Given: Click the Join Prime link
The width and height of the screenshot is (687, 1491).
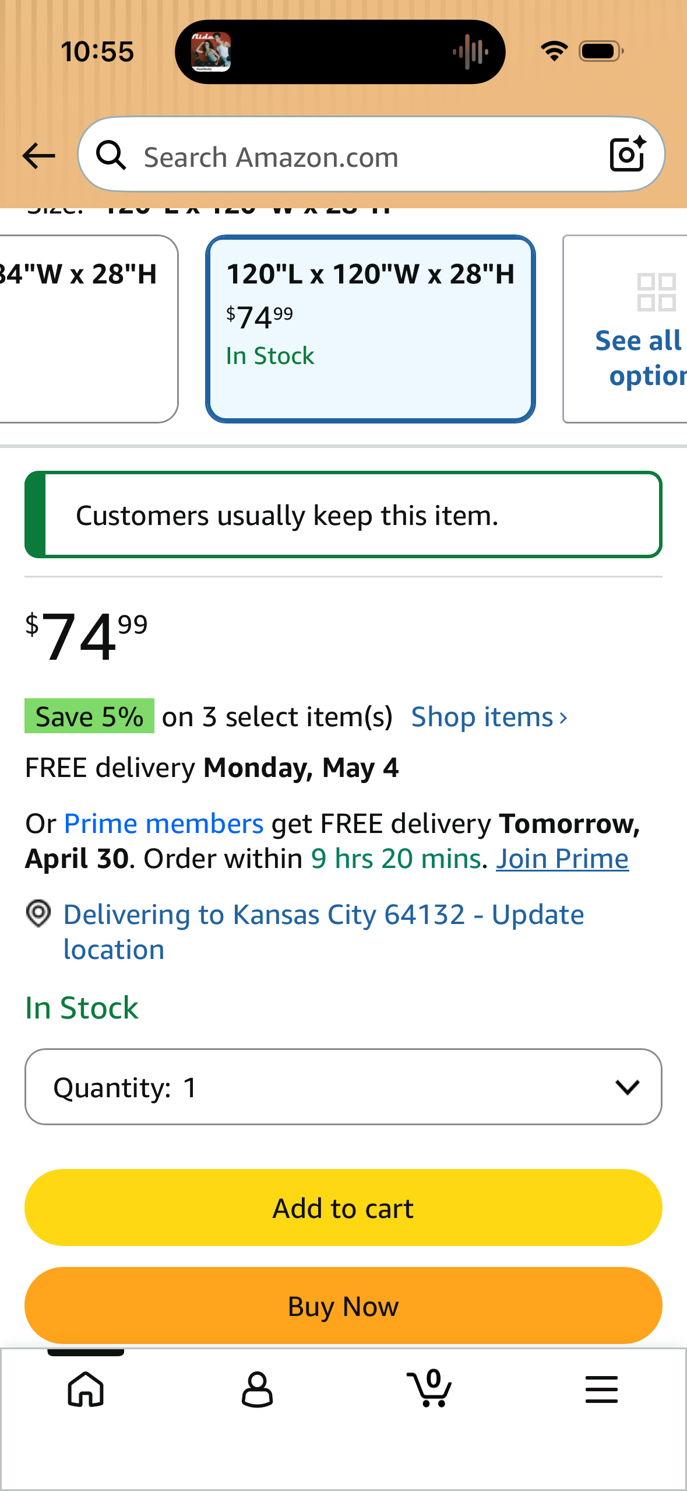Looking at the screenshot, I should tap(562, 857).
